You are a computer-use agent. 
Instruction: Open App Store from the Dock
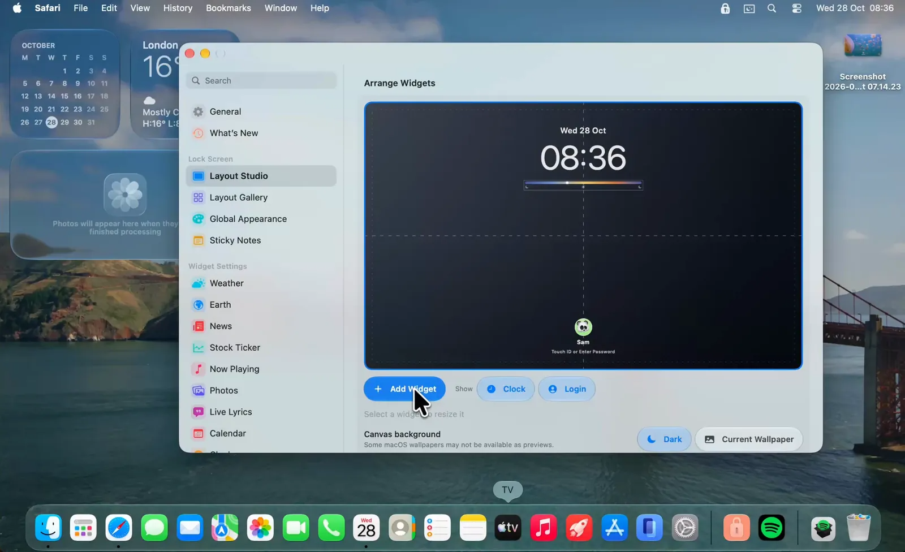coord(614,528)
